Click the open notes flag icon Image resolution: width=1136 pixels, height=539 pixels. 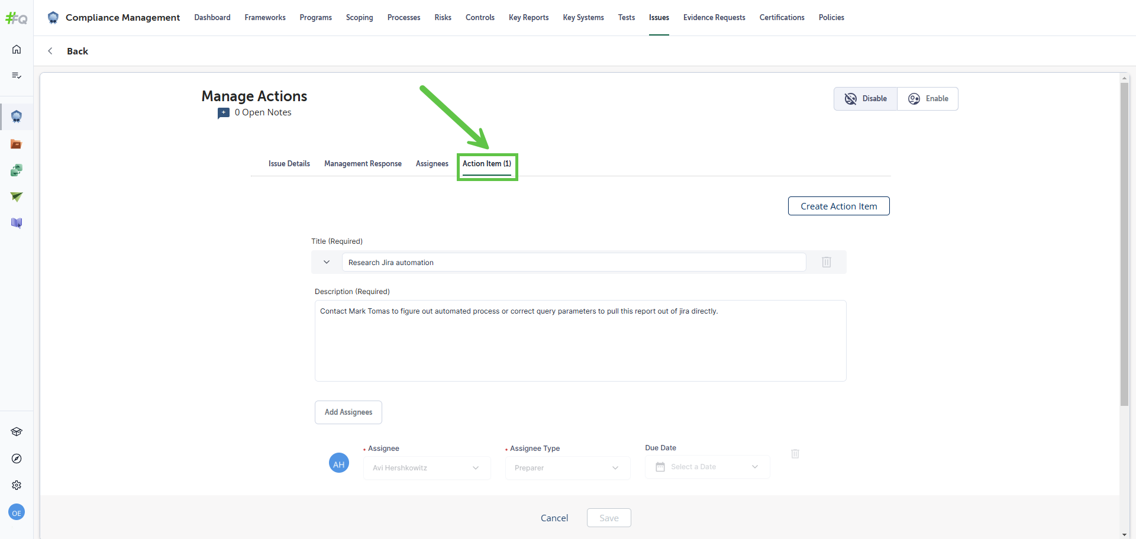point(224,113)
